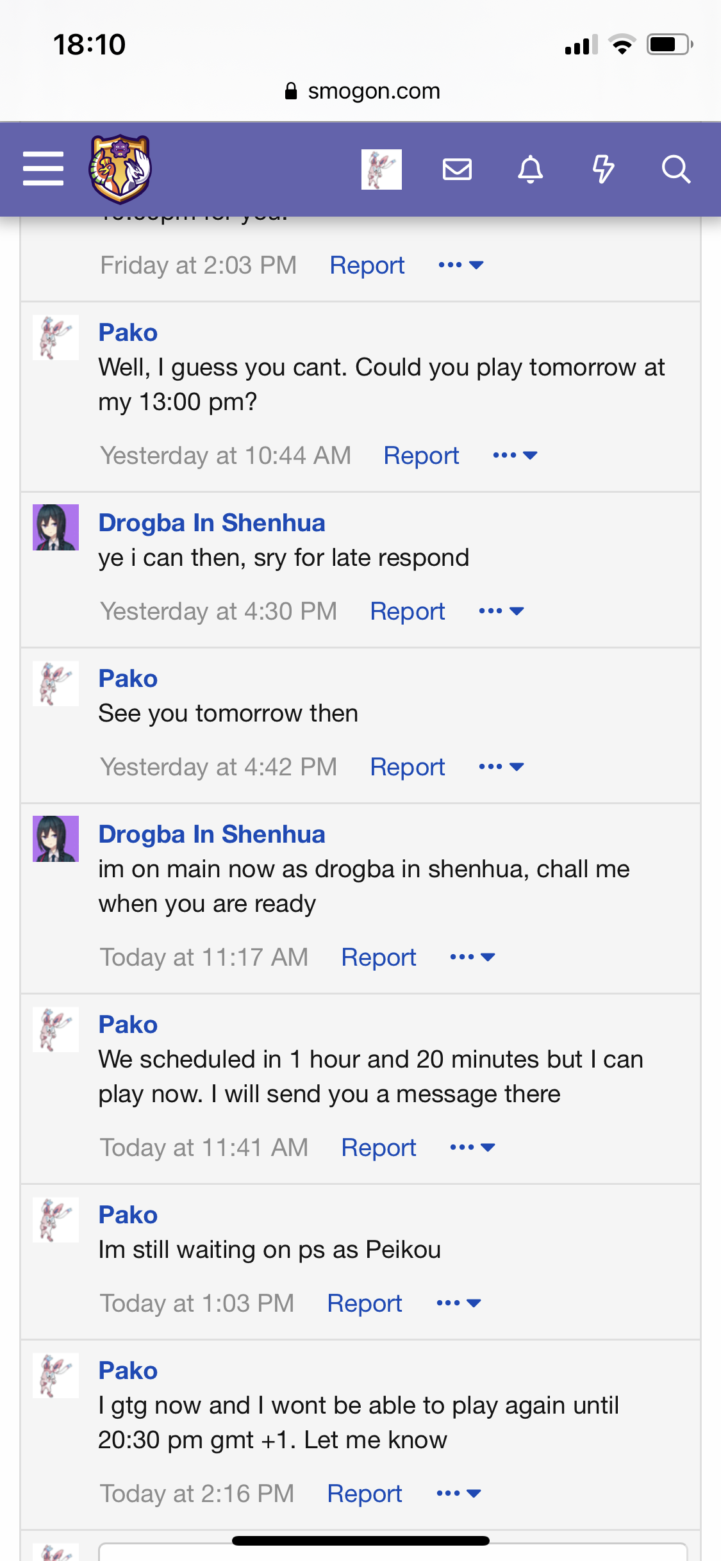Image resolution: width=721 pixels, height=1561 pixels.
Task: Open the lightning bolt What's New icon
Action: coord(603,169)
